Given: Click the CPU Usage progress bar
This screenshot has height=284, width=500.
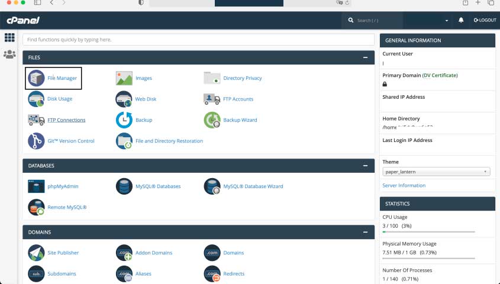Looking at the screenshot, I should tap(428, 232).
